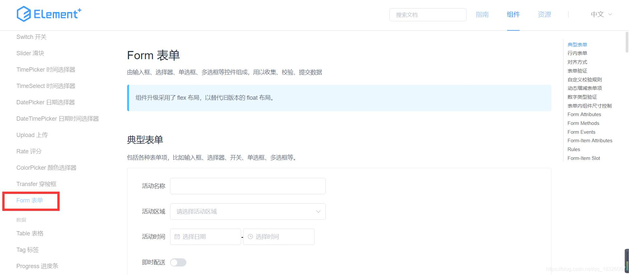Click the 选择日期 date field
This screenshot has height=275, width=629.
point(205,237)
